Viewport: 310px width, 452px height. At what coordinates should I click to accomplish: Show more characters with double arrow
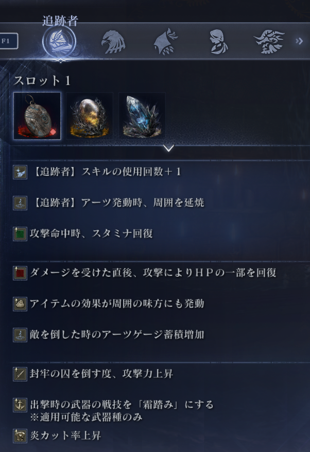[299, 41]
